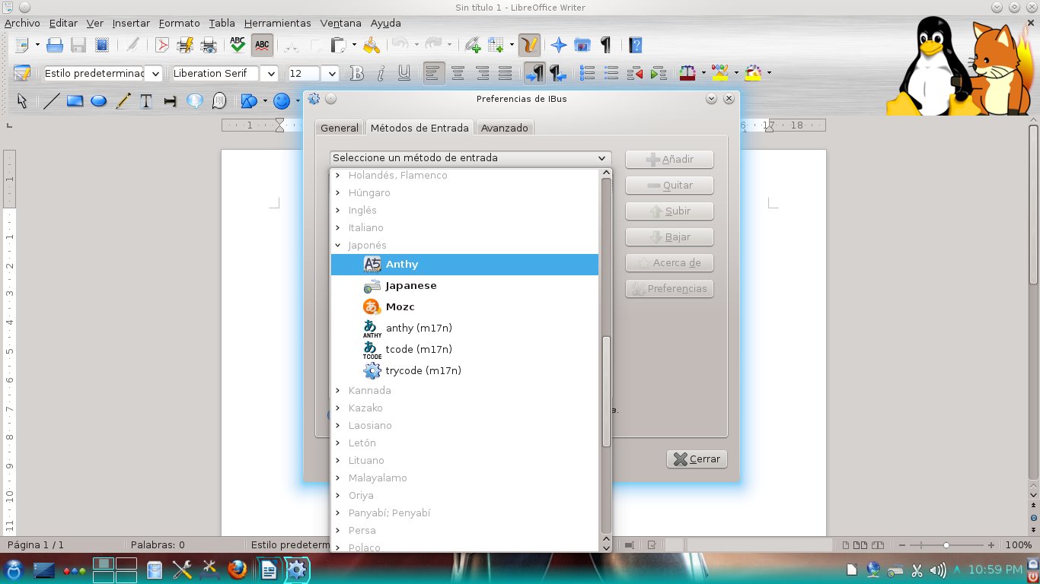This screenshot has width=1040, height=584.
Task: Toggle Underline formatting
Action: coord(404,73)
